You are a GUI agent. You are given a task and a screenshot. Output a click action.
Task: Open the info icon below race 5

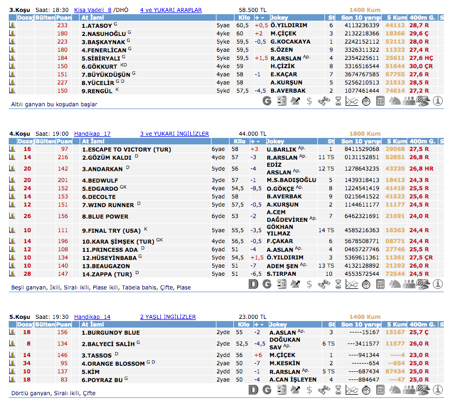pos(437,390)
